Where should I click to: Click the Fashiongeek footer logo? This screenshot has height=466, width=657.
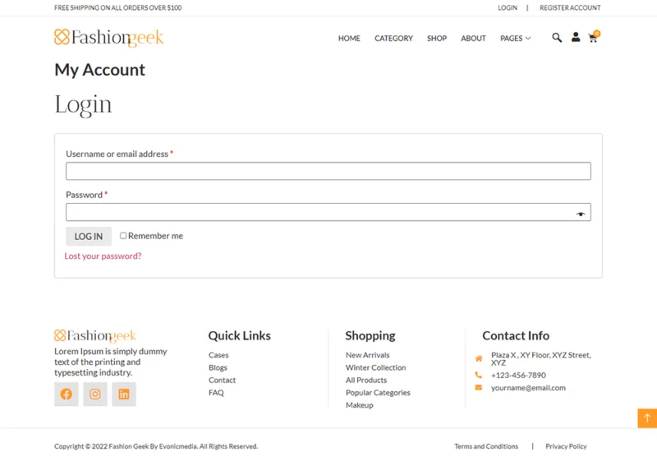click(95, 335)
